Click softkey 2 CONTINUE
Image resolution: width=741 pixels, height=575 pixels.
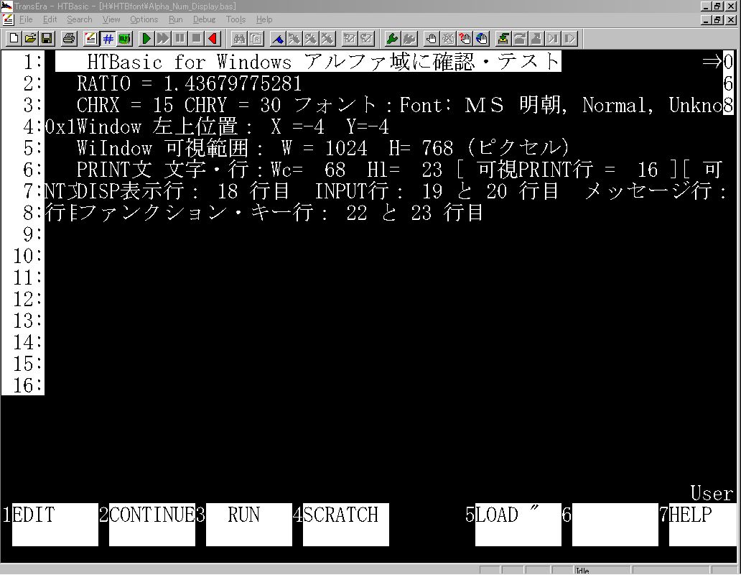[152, 525]
